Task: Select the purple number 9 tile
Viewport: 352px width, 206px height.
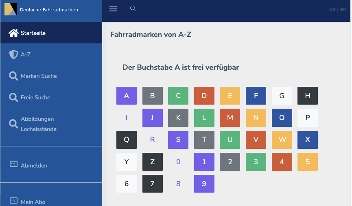Action: tap(204, 184)
